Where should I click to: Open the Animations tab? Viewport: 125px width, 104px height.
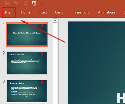tap(107, 12)
